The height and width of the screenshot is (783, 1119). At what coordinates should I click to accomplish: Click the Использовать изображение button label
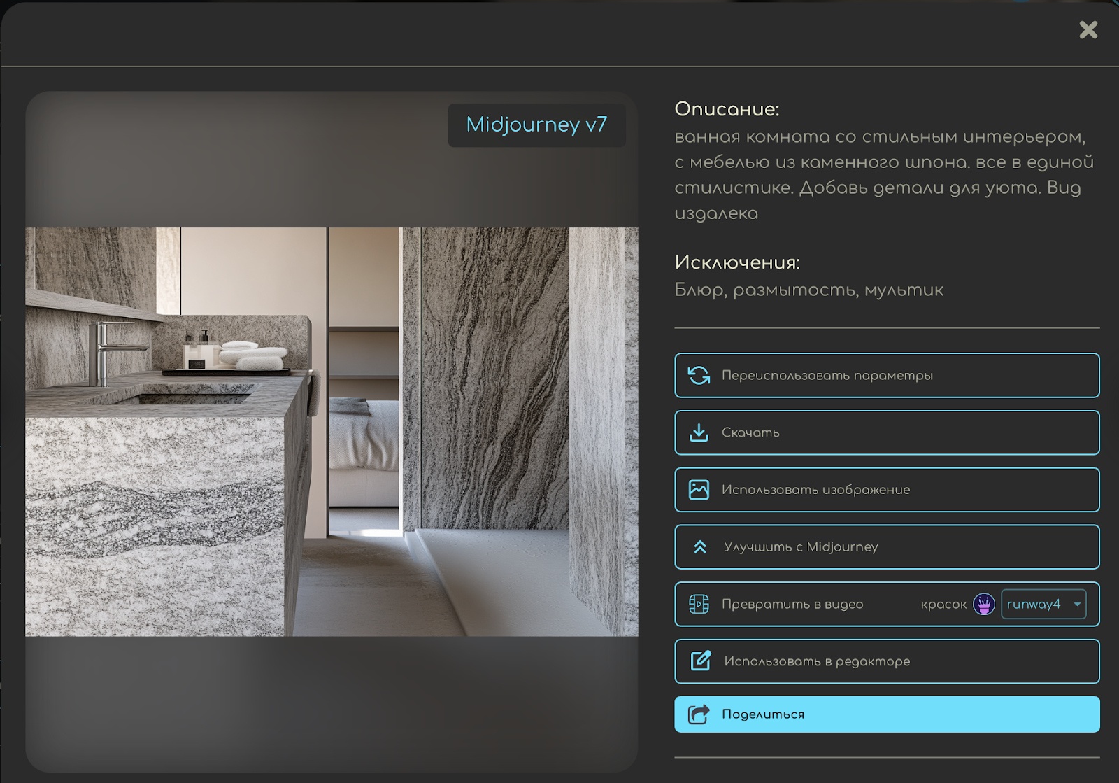click(x=815, y=490)
